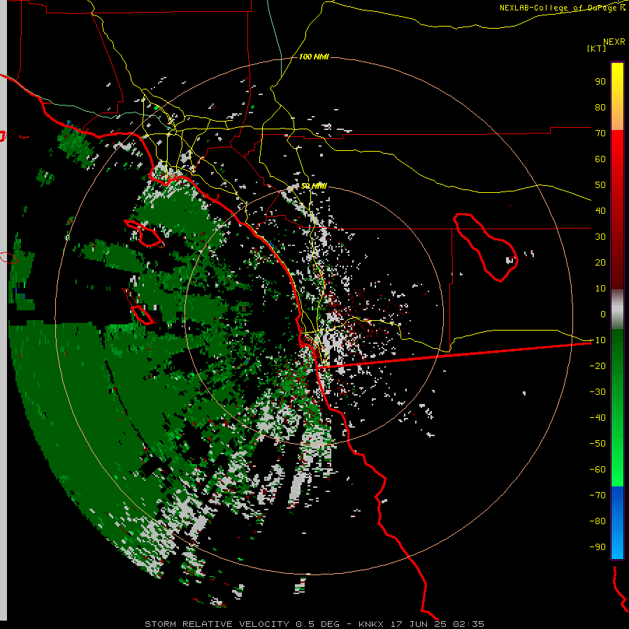This screenshot has height=629, width=629.
Task: Click the 20 value on the velocity scale
Action: (600, 262)
